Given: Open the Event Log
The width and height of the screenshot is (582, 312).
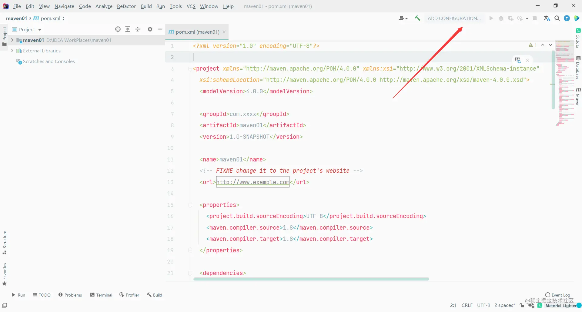Looking at the screenshot, I should (558, 295).
